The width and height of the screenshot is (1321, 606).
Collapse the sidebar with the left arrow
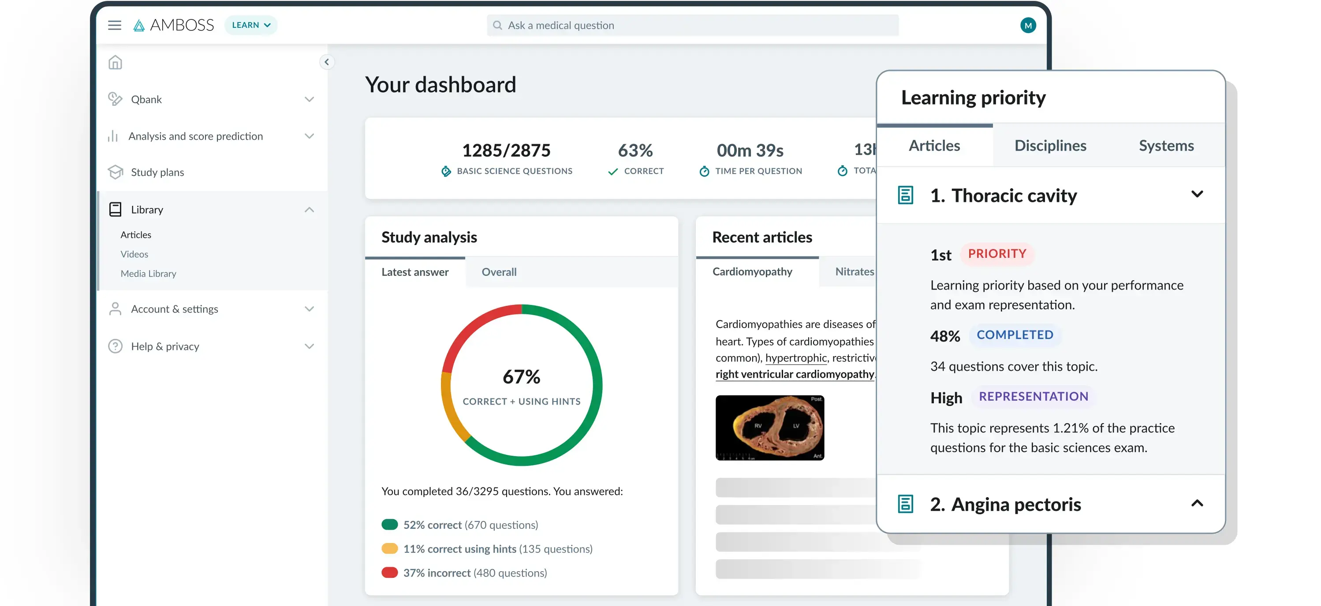click(327, 62)
